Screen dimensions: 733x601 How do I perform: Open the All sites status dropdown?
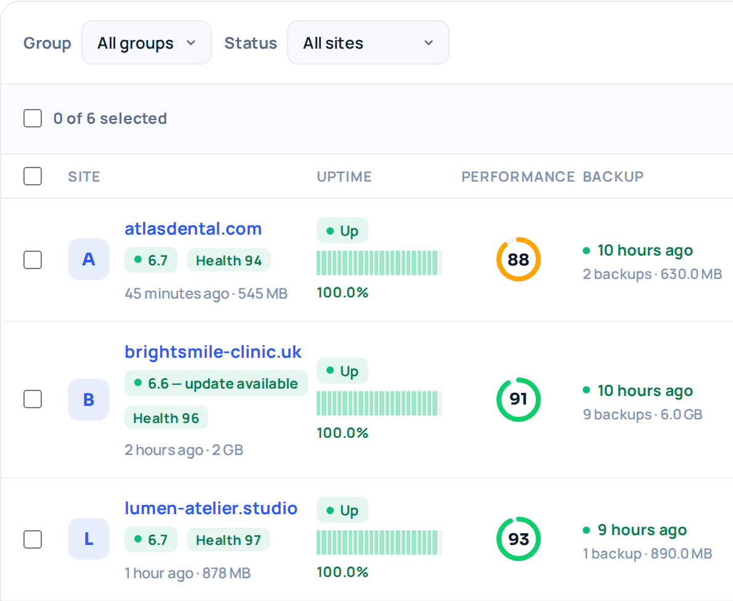[x=368, y=42]
